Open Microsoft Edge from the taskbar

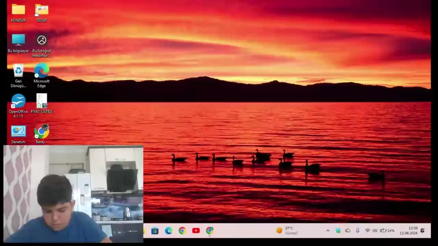[x=169, y=231]
